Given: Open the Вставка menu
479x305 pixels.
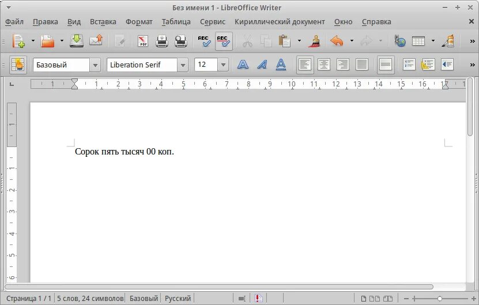Looking at the screenshot, I should click(x=103, y=22).
